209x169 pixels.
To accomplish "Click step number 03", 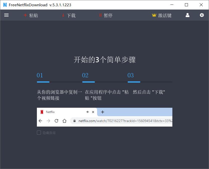I will pyautogui.click(x=130, y=75).
